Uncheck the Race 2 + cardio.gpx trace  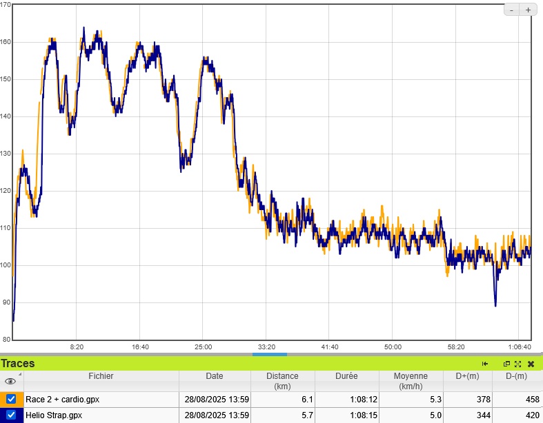point(11,399)
